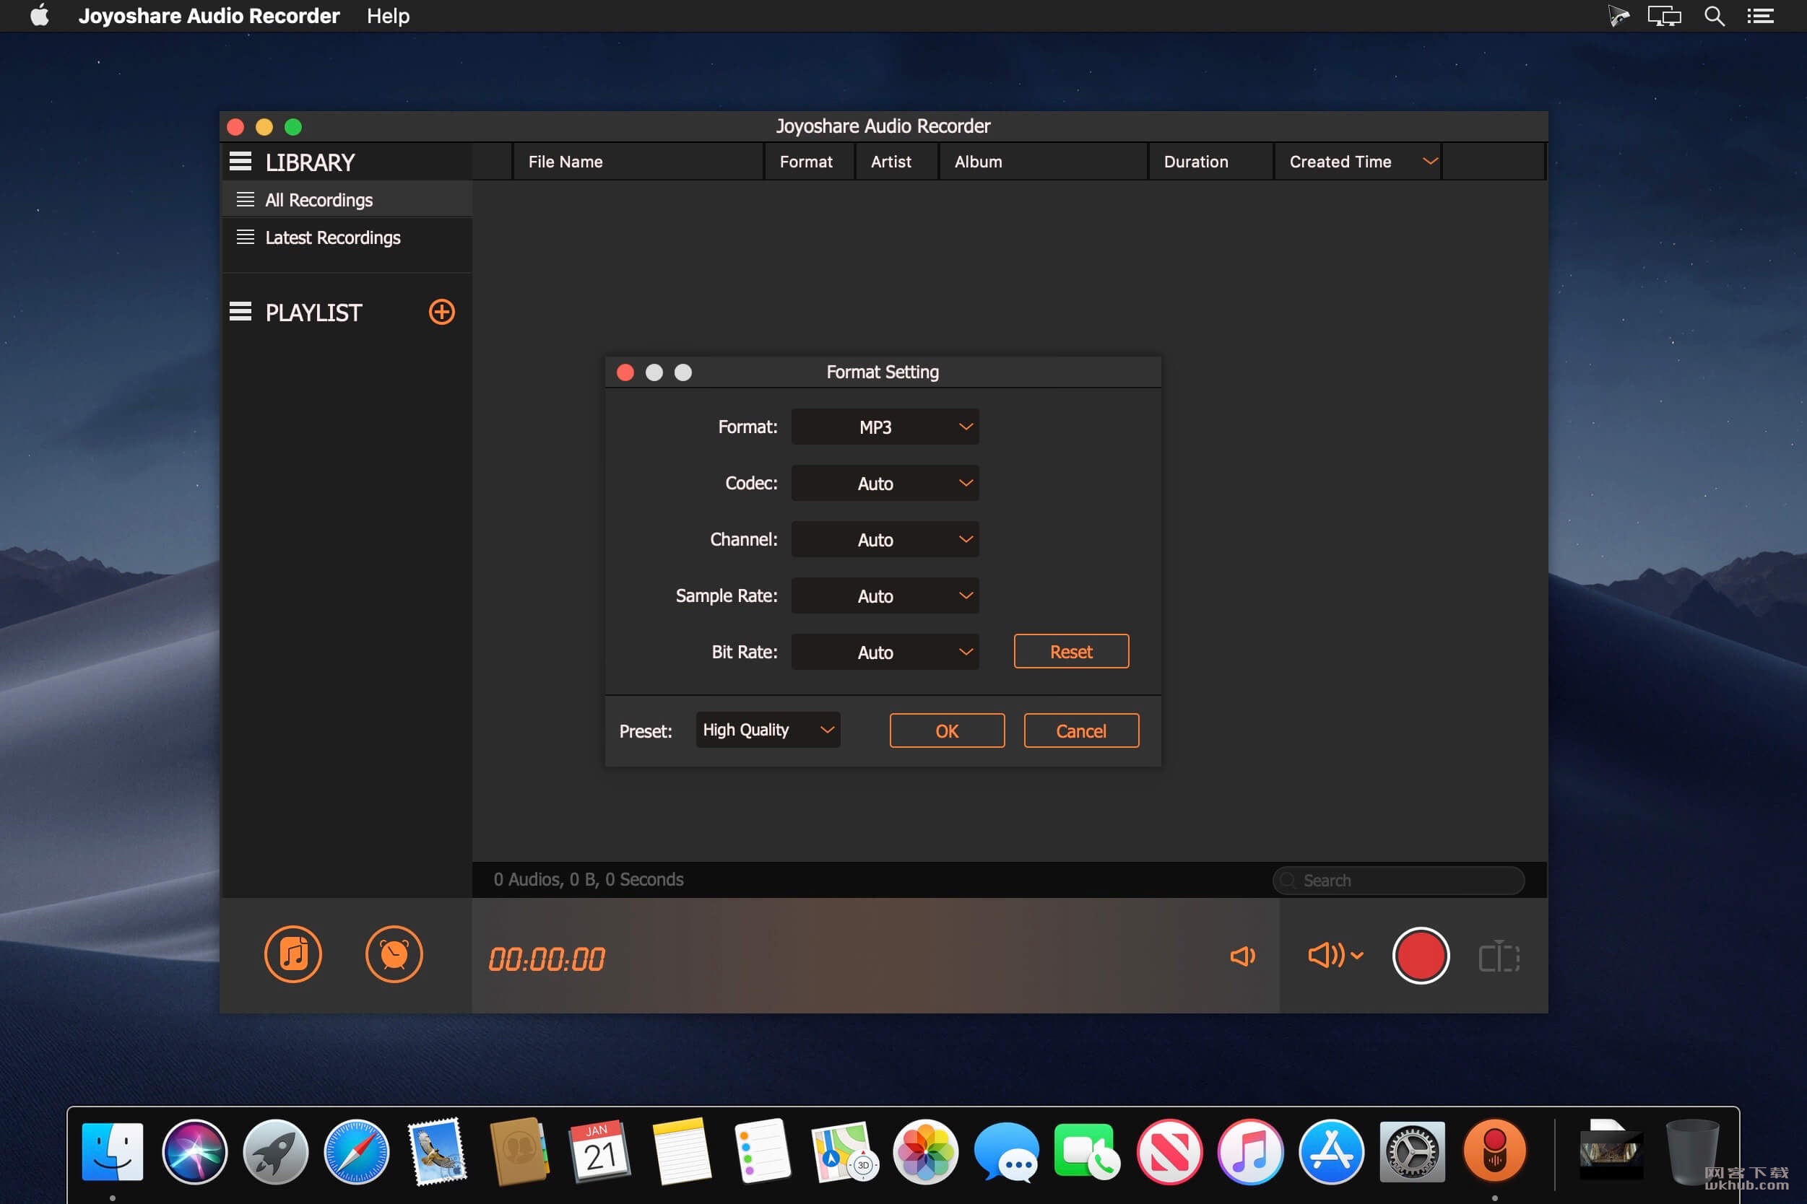Click the 00:00:00 recording timer

[x=546, y=959]
